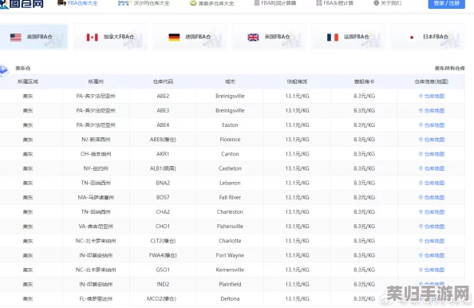Open warehouse map link for BOS7
Image resolution: width=474 pixels, height=308 pixels.
coord(432,197)
